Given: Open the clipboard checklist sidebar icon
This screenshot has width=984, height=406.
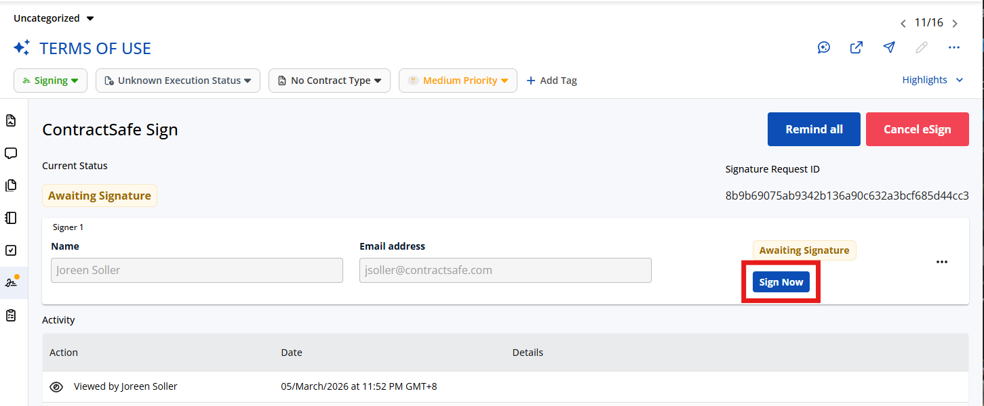Looking at the screenshot, I should [x=11, y=315].
